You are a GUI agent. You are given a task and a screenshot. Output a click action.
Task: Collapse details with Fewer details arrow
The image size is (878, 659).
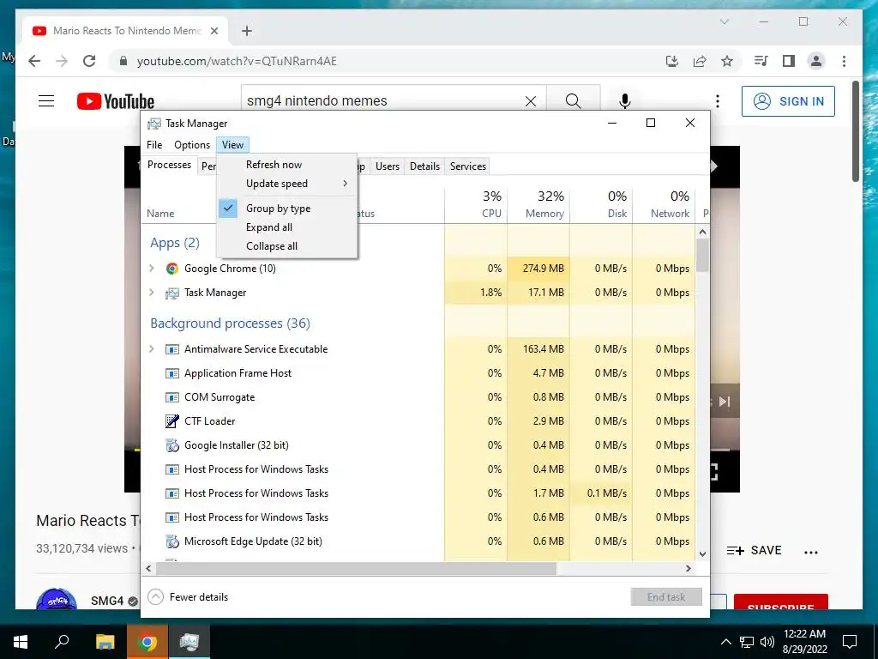(x=155, y=597)
